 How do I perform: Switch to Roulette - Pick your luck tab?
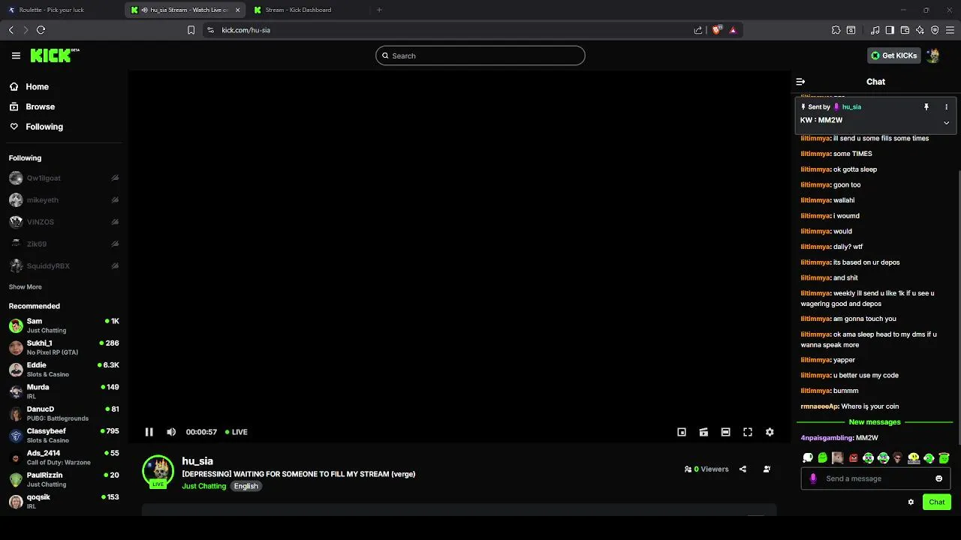(60, 10)
